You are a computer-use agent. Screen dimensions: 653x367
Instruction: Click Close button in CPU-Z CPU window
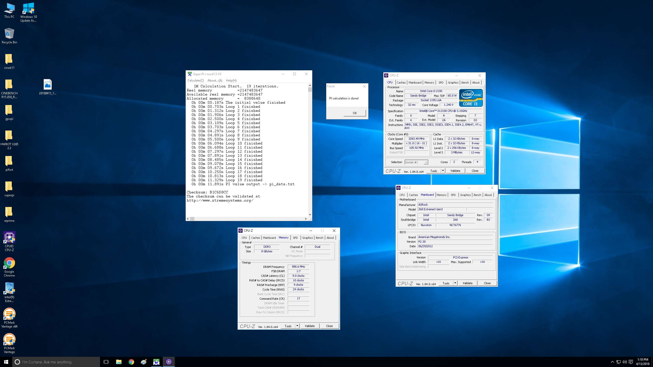[475, 171]
